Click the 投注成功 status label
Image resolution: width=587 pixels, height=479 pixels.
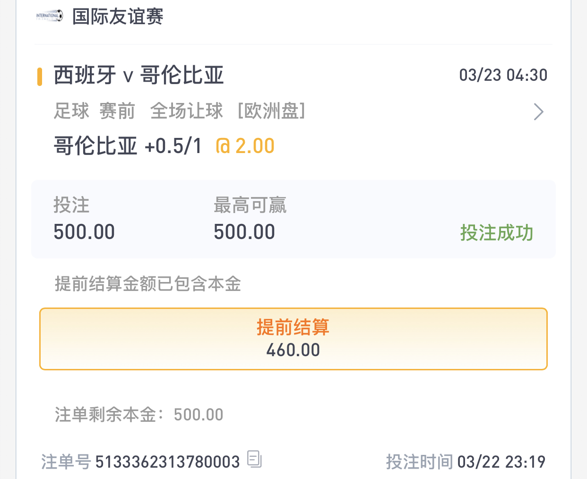tap(496, 233)
